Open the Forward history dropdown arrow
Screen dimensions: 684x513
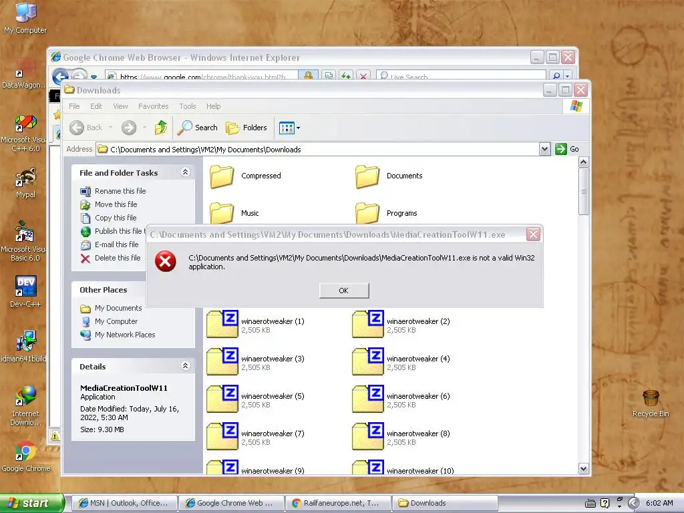(x=144, y=128)
